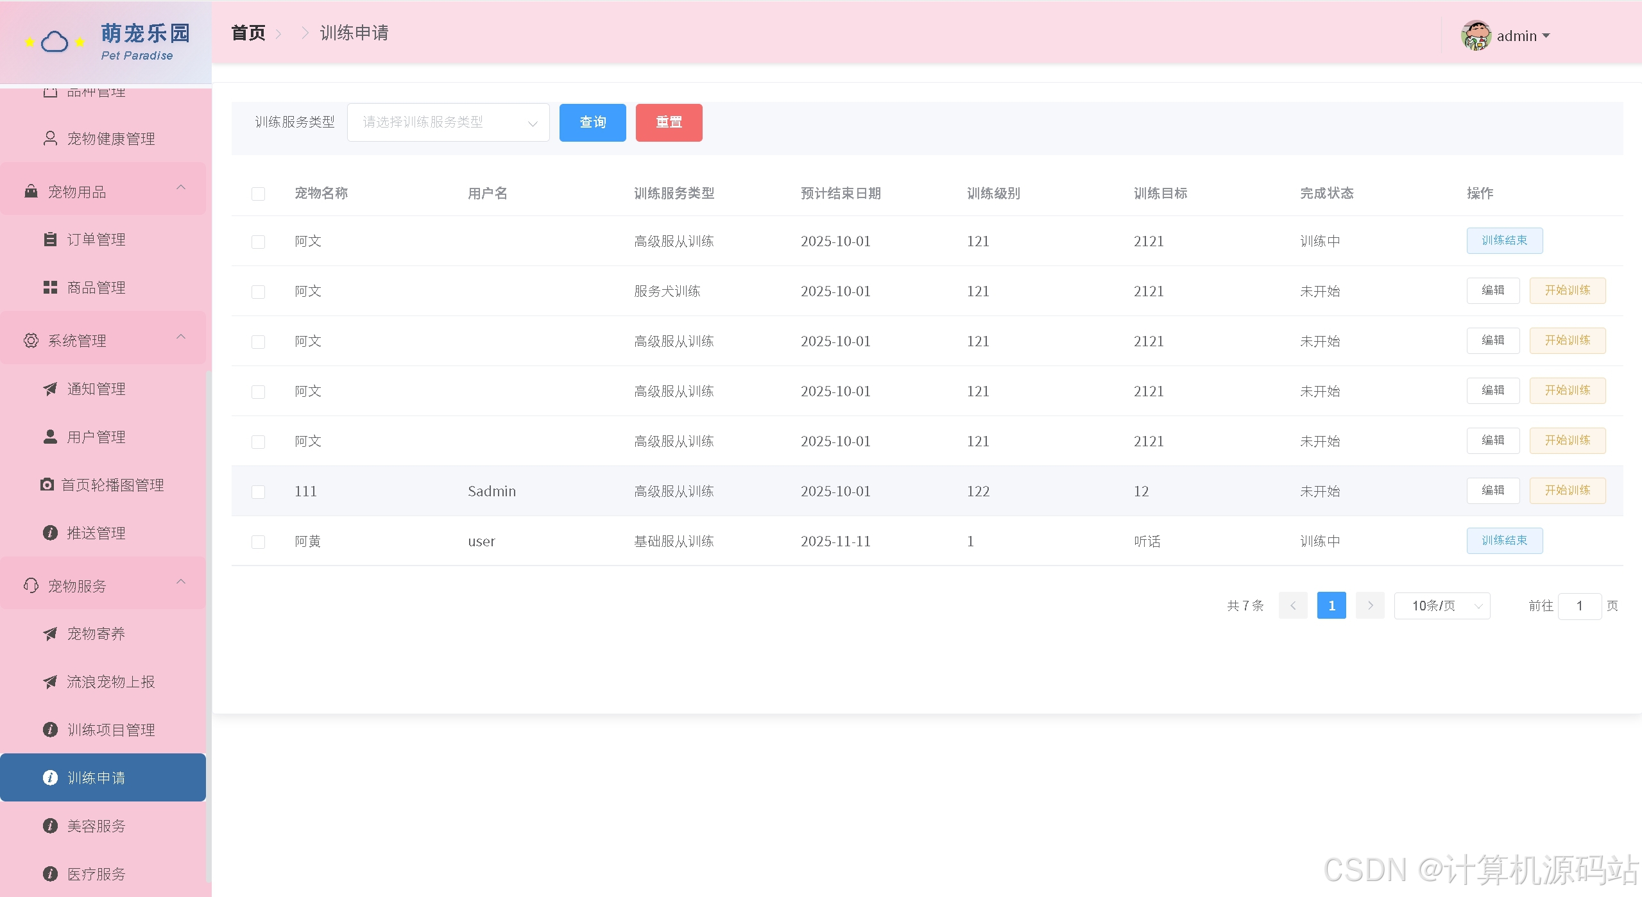Click 编辑 in the 服务犬训练 row
The image size is (1642, 897).
click(1492, 290)
